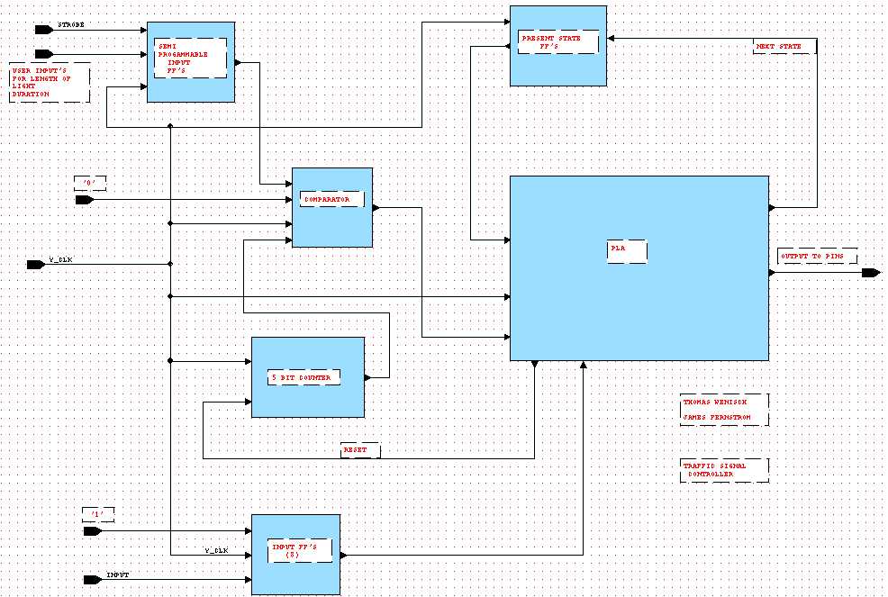
Task: Click the '0' label box
Action: pos(90,184)
